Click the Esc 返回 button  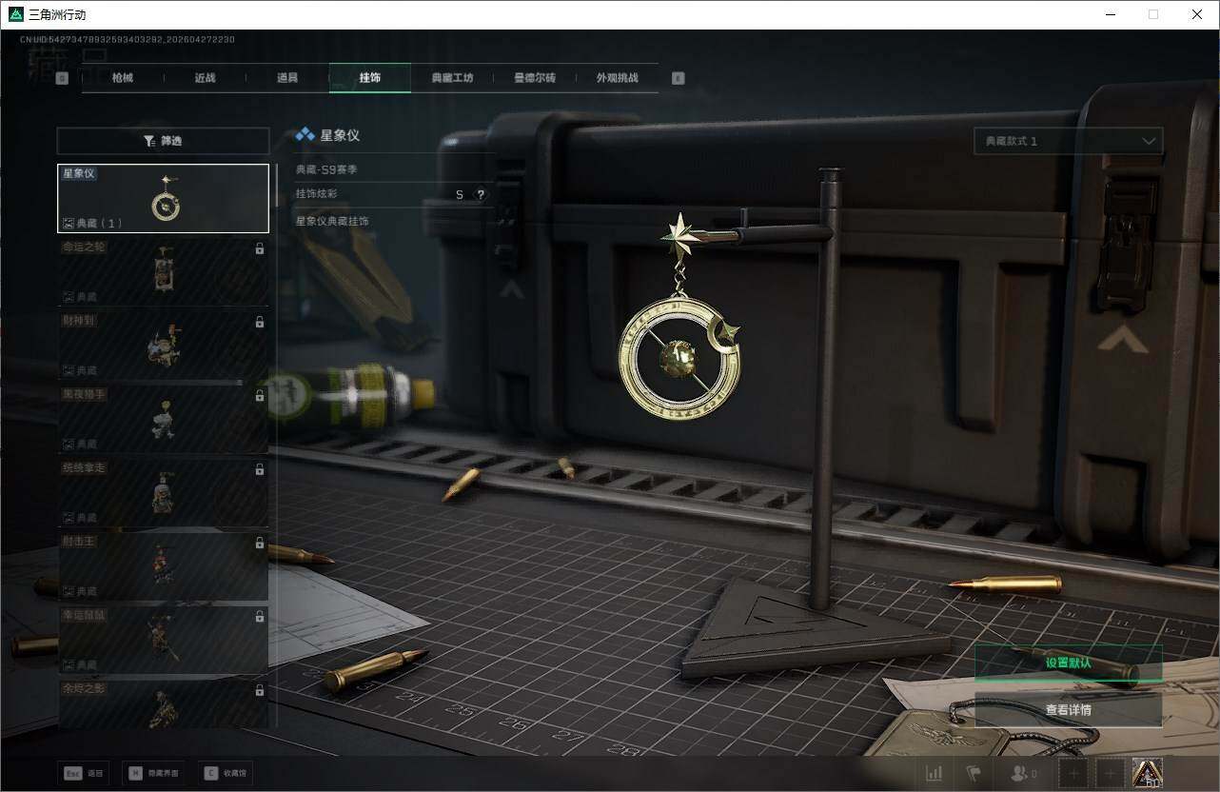tap(83, 773)
